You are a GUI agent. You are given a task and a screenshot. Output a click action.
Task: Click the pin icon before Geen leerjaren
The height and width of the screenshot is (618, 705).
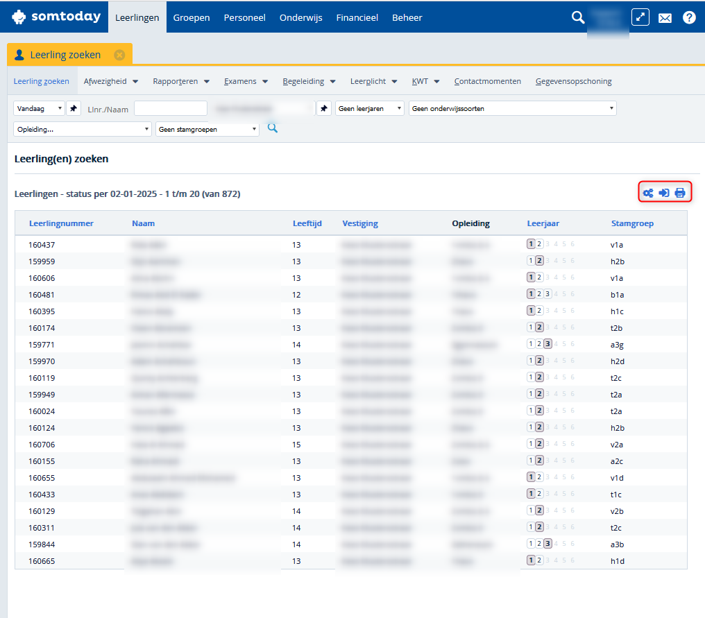pyautogui.click(x=324, y=108)
